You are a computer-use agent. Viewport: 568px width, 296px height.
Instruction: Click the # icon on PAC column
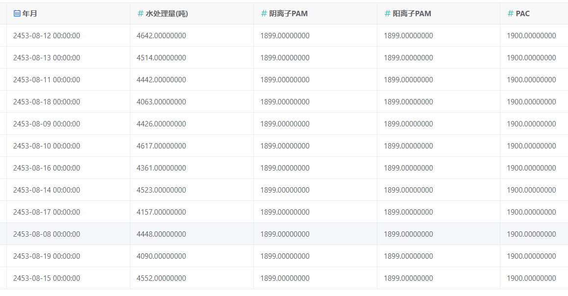tap(510, 13)
